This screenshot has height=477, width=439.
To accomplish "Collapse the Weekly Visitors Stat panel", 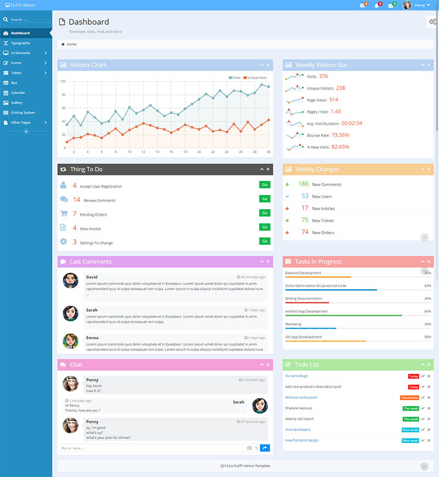I will pos(423,65).
